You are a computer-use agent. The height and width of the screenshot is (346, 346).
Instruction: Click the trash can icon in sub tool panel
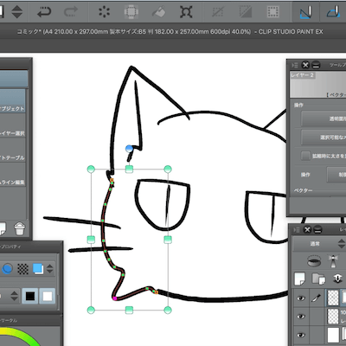point(19,228)
